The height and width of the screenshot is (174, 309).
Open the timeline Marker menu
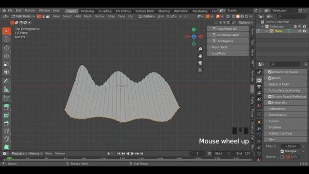[60, 153]
